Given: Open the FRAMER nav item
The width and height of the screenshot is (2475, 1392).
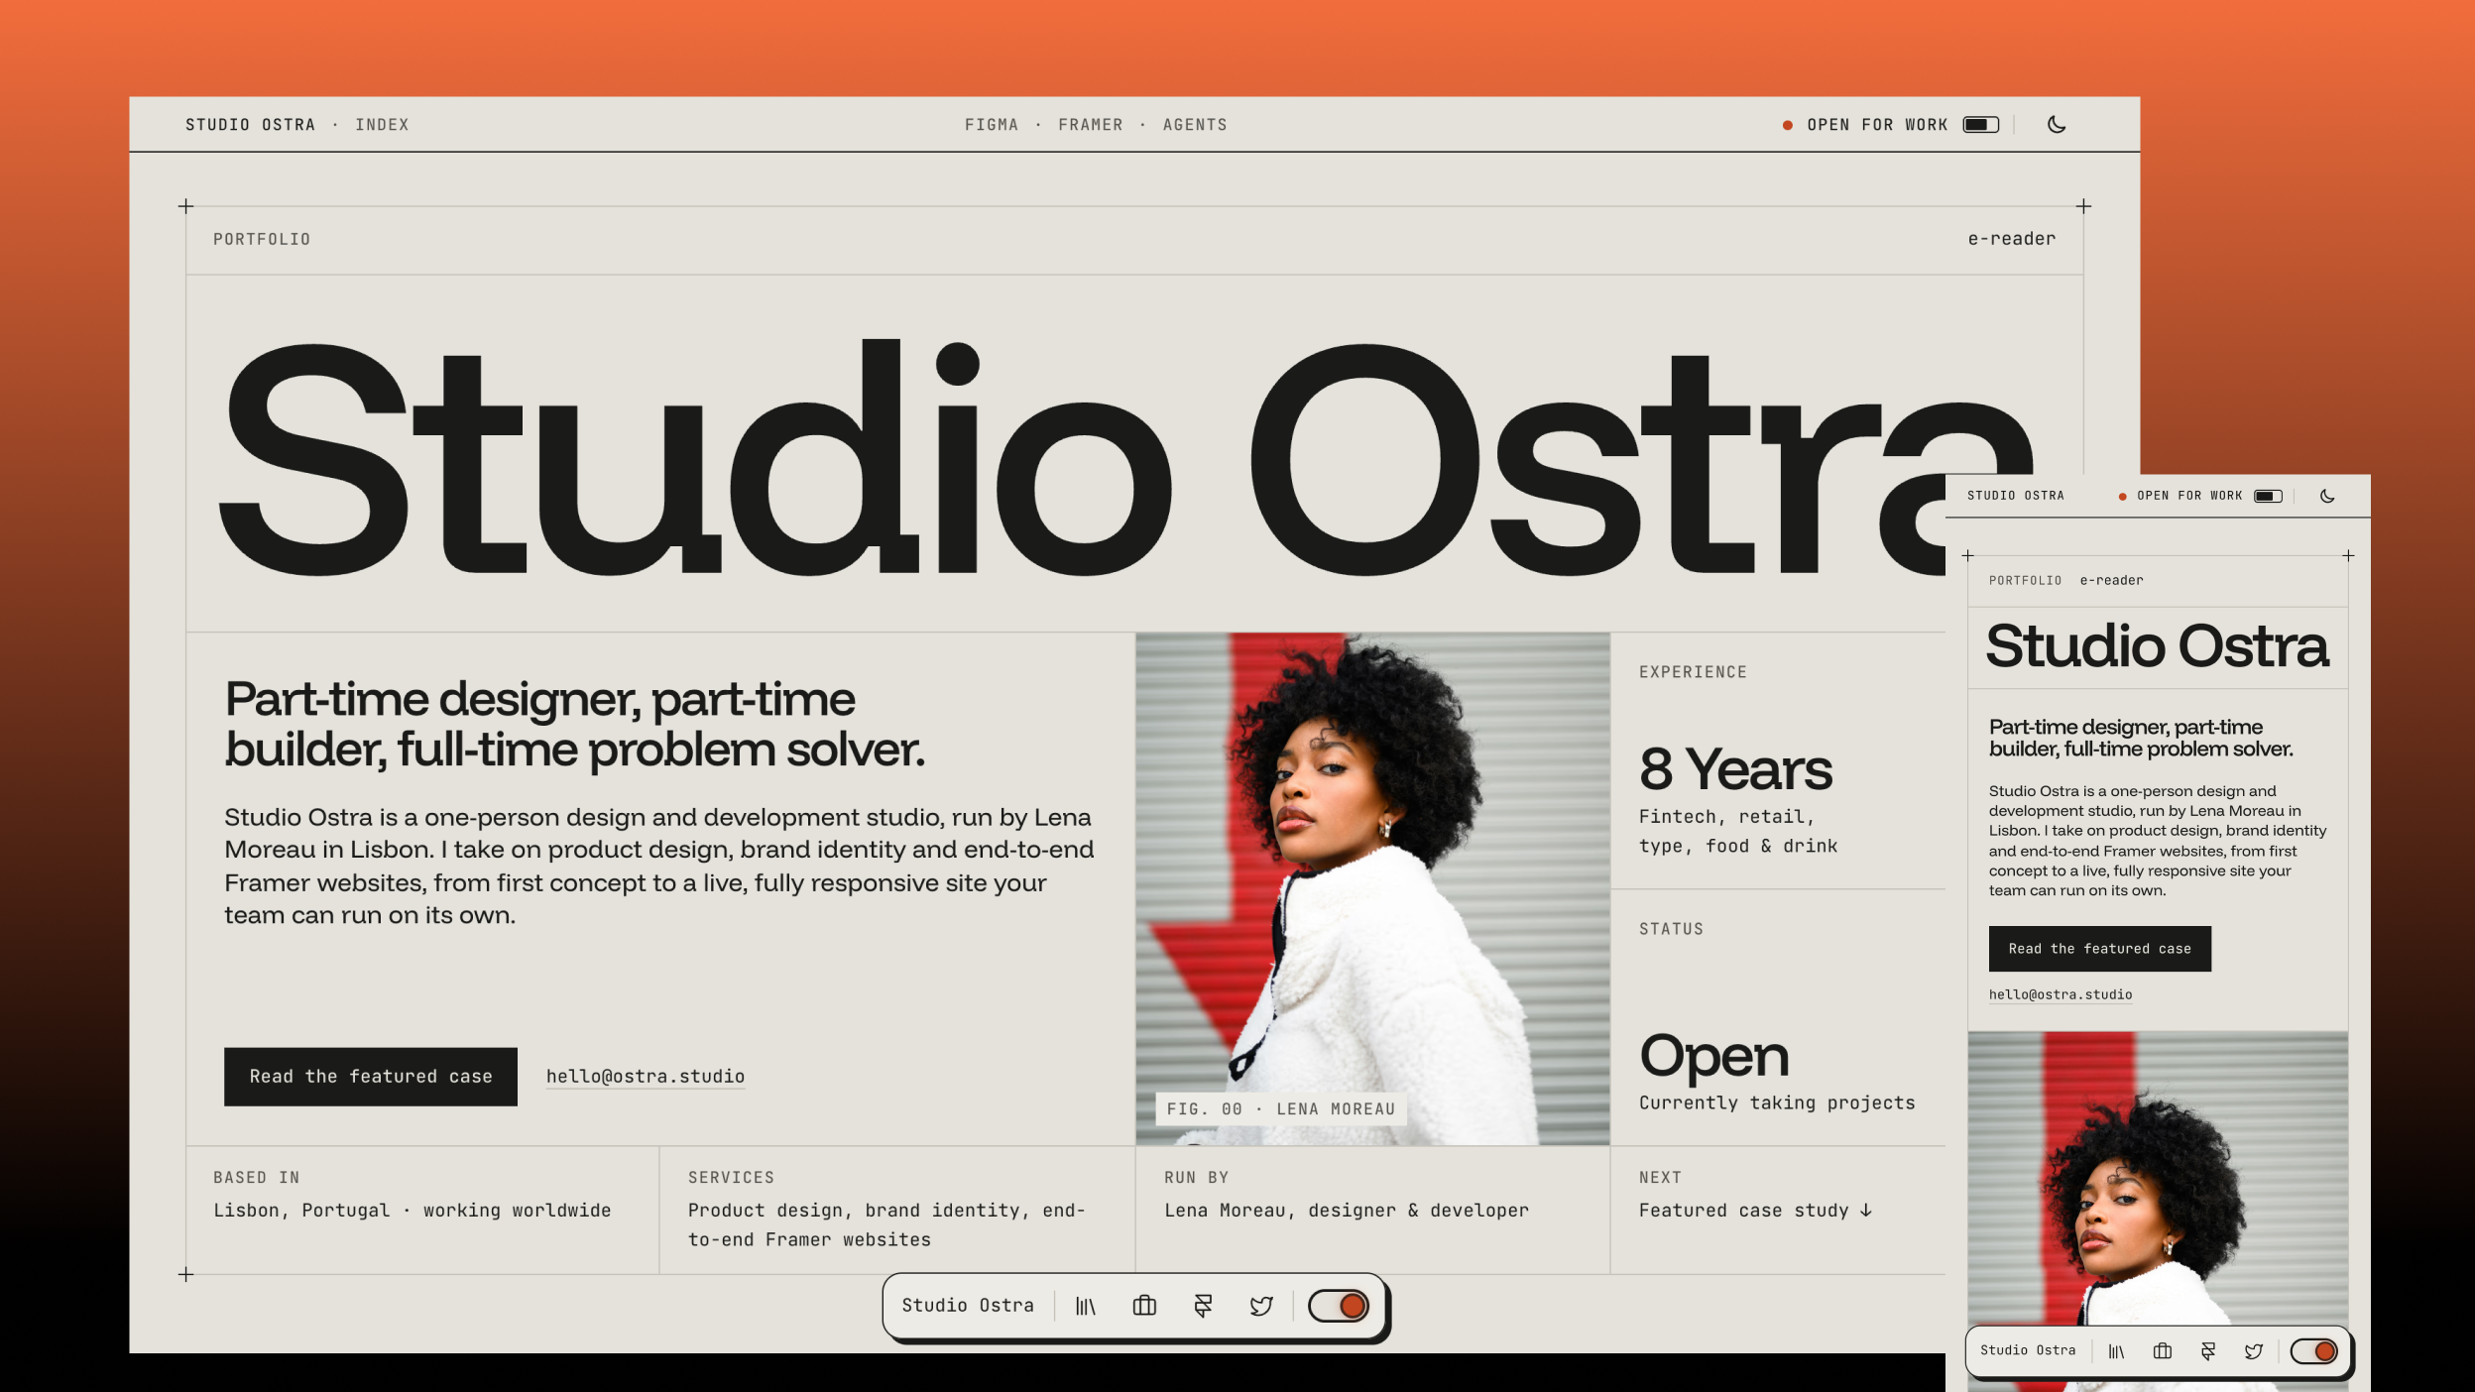Looking at the screenshot, I should click(x=1091, y=125).
